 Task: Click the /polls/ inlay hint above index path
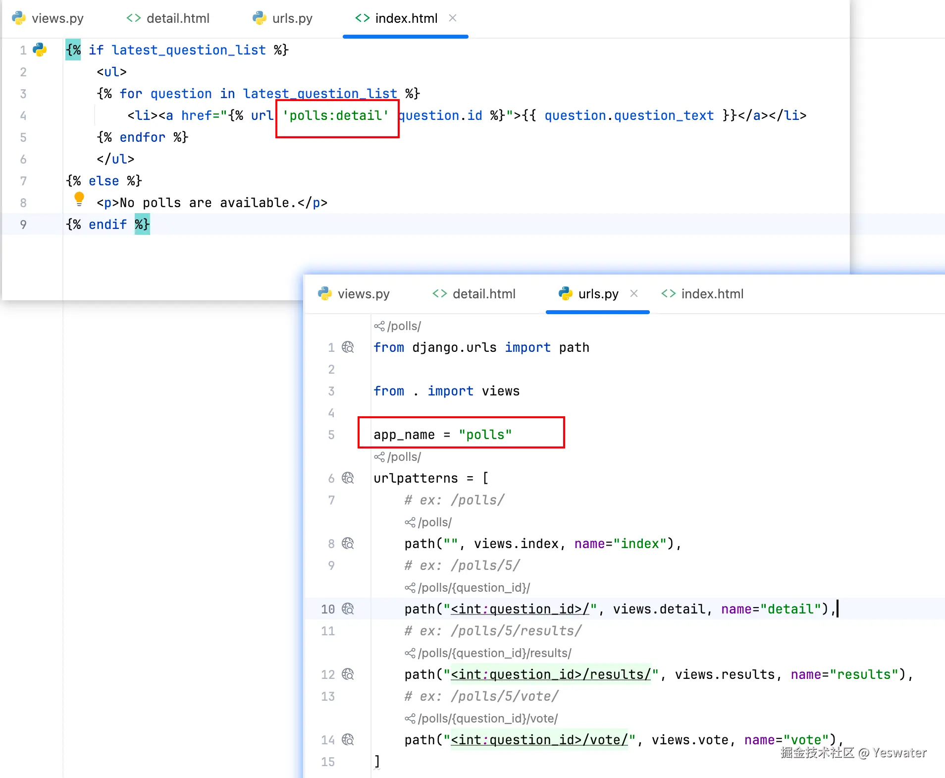pyautogui.click(x=428, y=522)
